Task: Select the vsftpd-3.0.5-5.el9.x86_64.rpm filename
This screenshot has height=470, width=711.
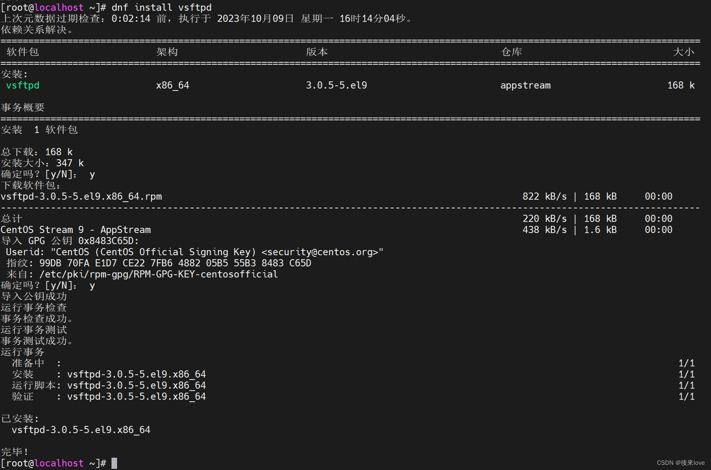Action: point(81,196)
